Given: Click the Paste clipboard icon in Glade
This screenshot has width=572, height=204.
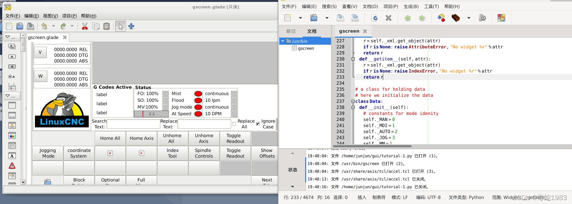Looking at the screenshot, I should click(107, 26).
